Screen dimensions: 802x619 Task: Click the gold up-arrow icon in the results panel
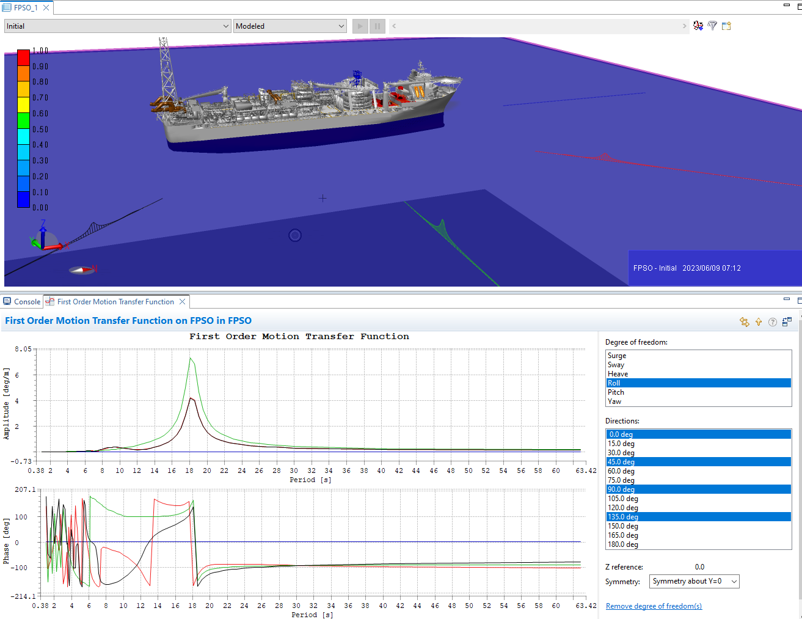[759, 321]
